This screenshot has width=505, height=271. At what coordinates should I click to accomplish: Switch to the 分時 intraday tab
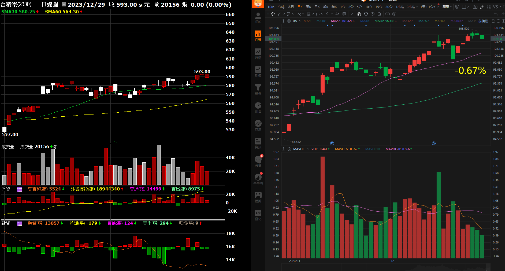coord(281,7)
